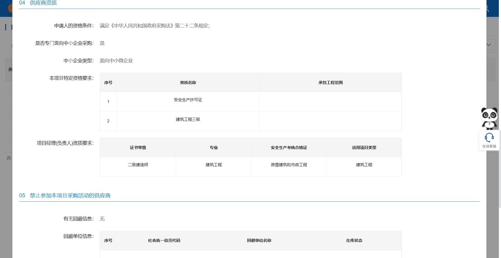Click the '安全生产考核合格证' column header
This screenshot has height=258, width=501.
click(x=289, y=148)
